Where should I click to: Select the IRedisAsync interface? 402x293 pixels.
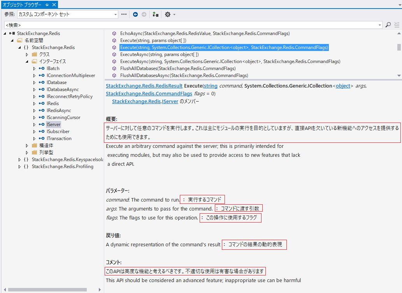59,111
